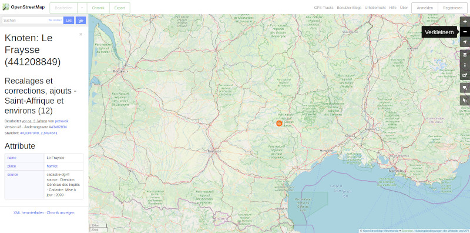The height and width of the screenshot is (233, 470).
Task: Open the XML herunterladen link
Action: [x=29, y=212]
